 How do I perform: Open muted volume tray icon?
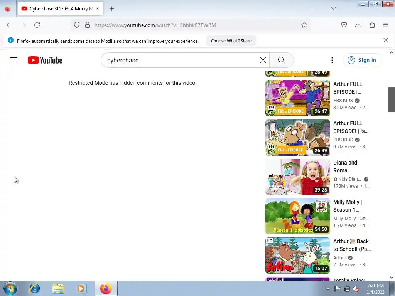pos(356,289)
